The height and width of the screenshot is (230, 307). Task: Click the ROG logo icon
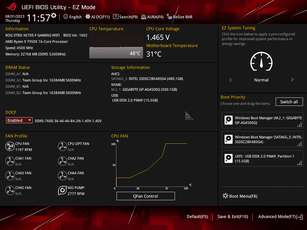pos(11,7)
